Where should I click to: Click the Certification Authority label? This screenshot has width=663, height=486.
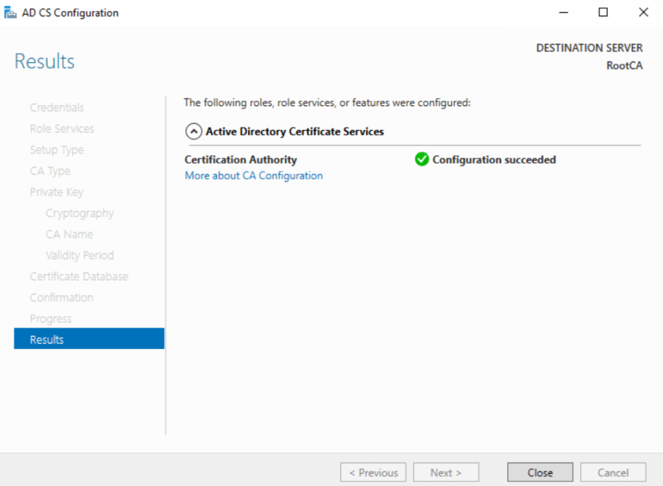241,160
